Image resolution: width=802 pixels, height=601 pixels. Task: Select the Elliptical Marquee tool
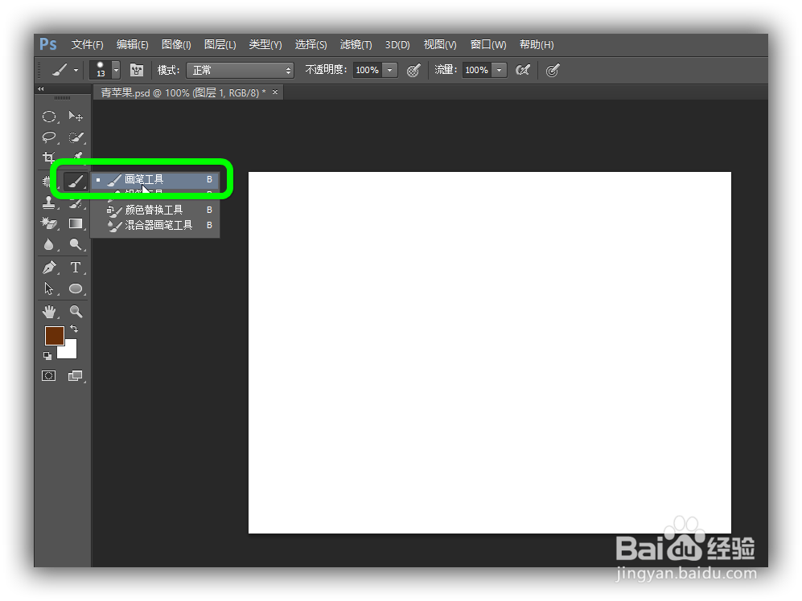pos(48,117)
